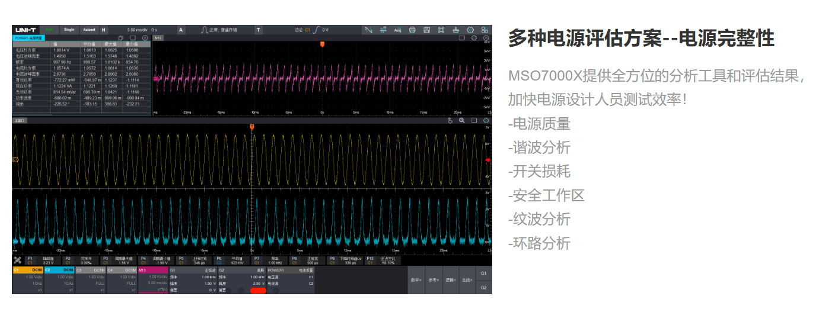Click the magnifier zoom tool in main window
The height and width of the screenshot is (325, 819).
462,120
